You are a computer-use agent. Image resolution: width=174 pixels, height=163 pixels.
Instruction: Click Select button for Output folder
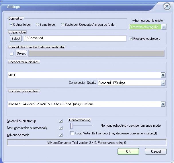click(x=16, y=38)
